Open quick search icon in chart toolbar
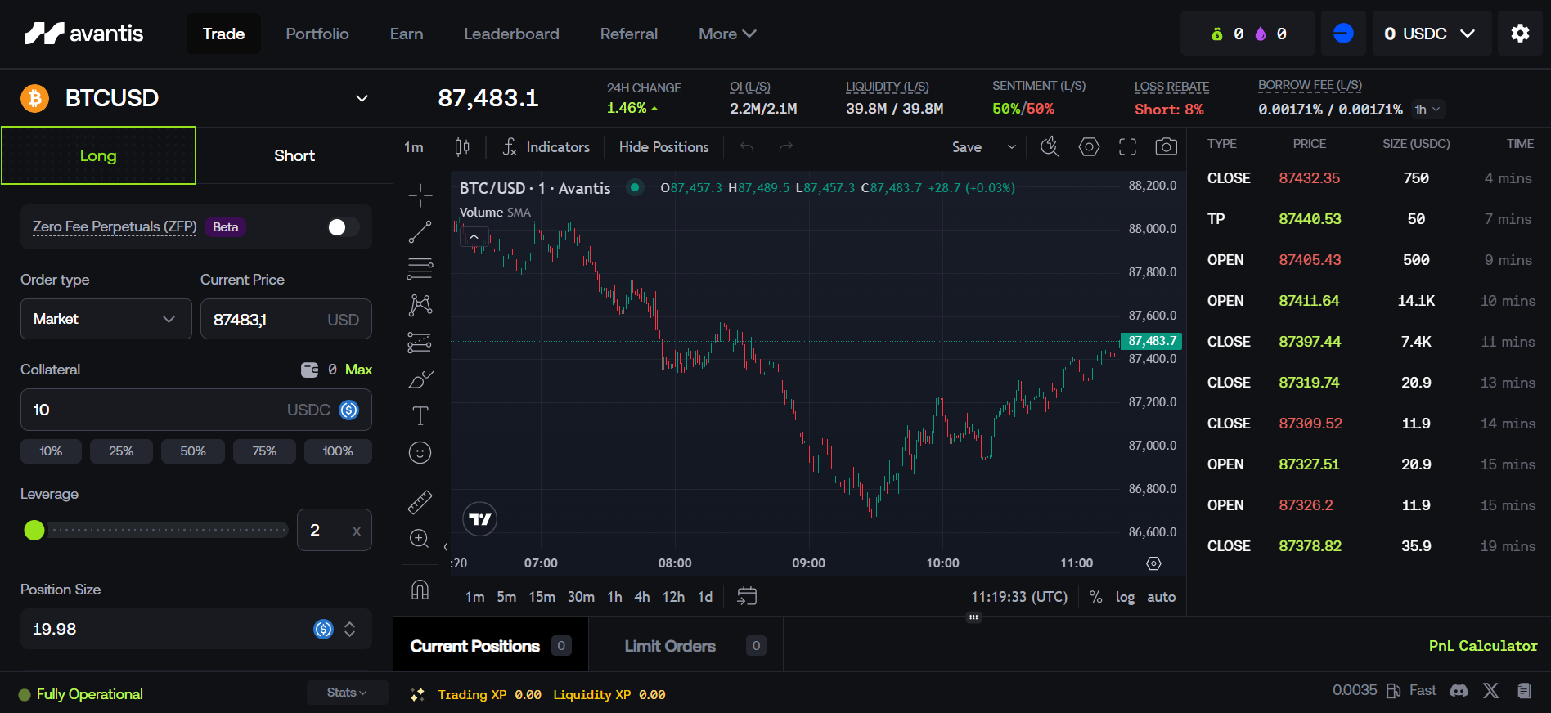Viewport: 1551px width, 713px height. click(x=1050, y=147)
